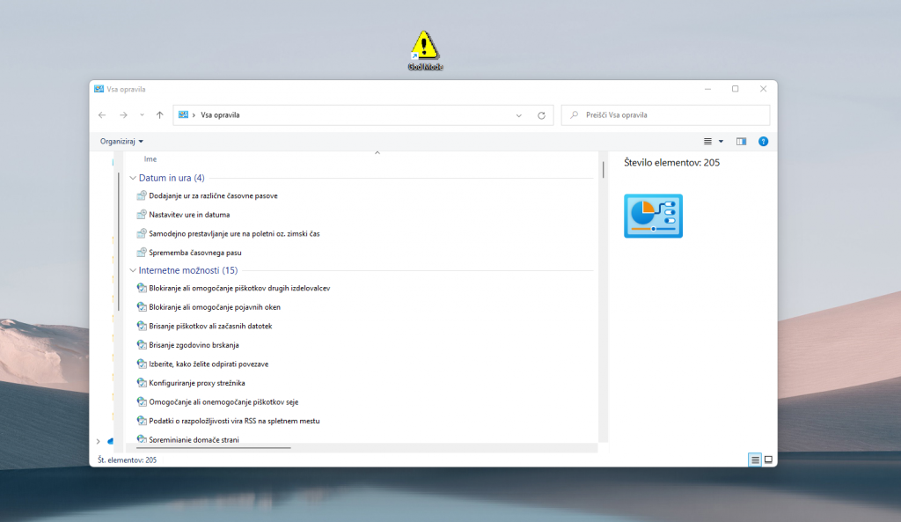Click the back navigation arrow

[x=102, y=115]
